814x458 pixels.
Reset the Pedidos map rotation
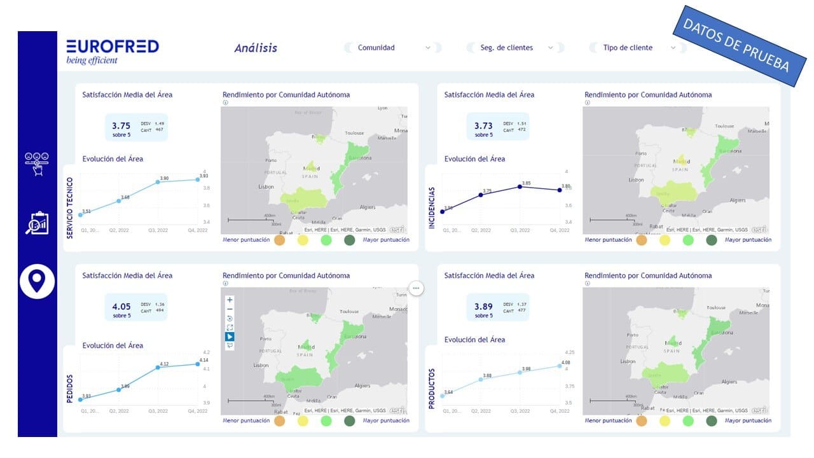coord(230,318)
